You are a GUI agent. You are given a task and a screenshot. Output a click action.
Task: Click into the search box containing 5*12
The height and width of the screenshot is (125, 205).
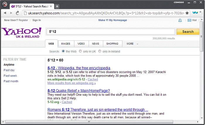(x=111, y=32)
